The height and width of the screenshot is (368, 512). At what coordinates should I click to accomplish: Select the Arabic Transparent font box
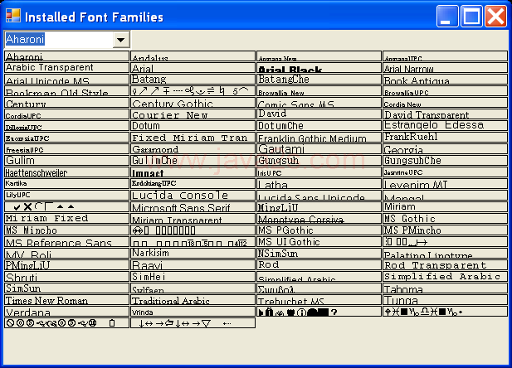(x=66, y=67)
